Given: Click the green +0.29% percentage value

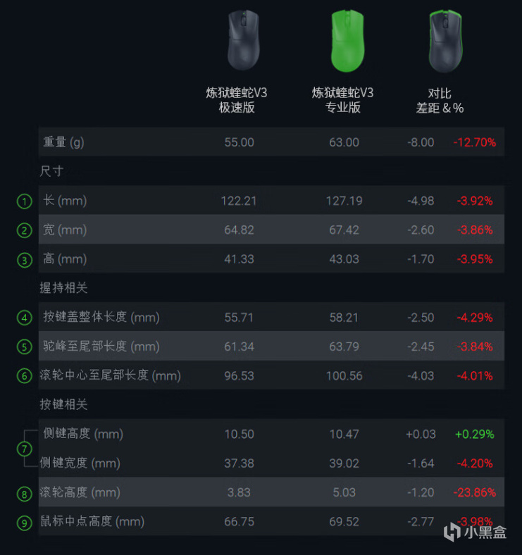Looking at the screenshot, I should click(x=474, y=434).
